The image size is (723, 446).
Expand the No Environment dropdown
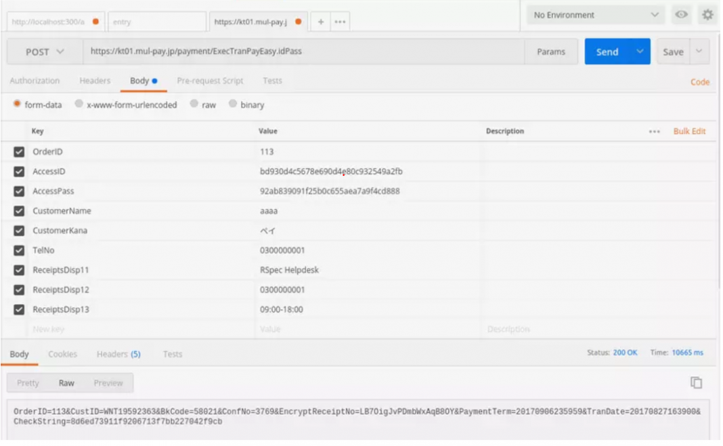(x=594, y=15)
